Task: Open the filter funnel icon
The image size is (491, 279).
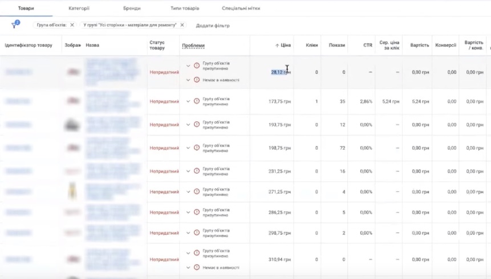Action: (14, 25)
